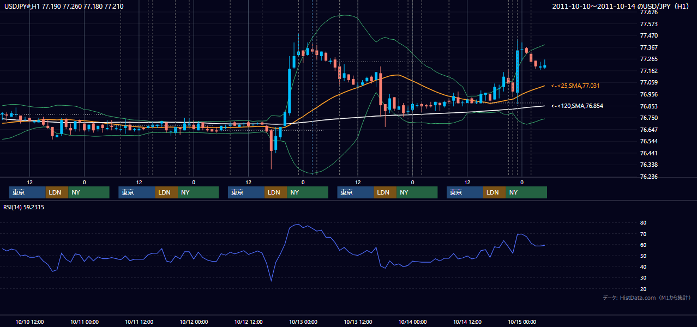The height and width of the screenshot is (327, 697).
Task: Select the 77.265 price axis label
Action: 649,59
